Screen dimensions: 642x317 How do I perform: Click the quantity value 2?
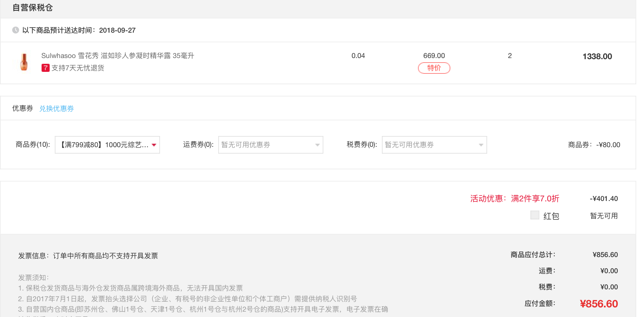tap(510, 56)
